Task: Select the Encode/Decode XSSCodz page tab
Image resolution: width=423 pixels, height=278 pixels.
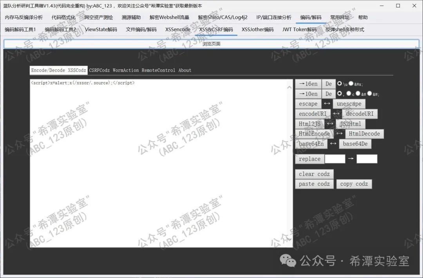Action: coord(58,70)
